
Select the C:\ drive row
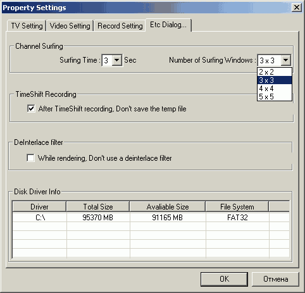point(151,217)
